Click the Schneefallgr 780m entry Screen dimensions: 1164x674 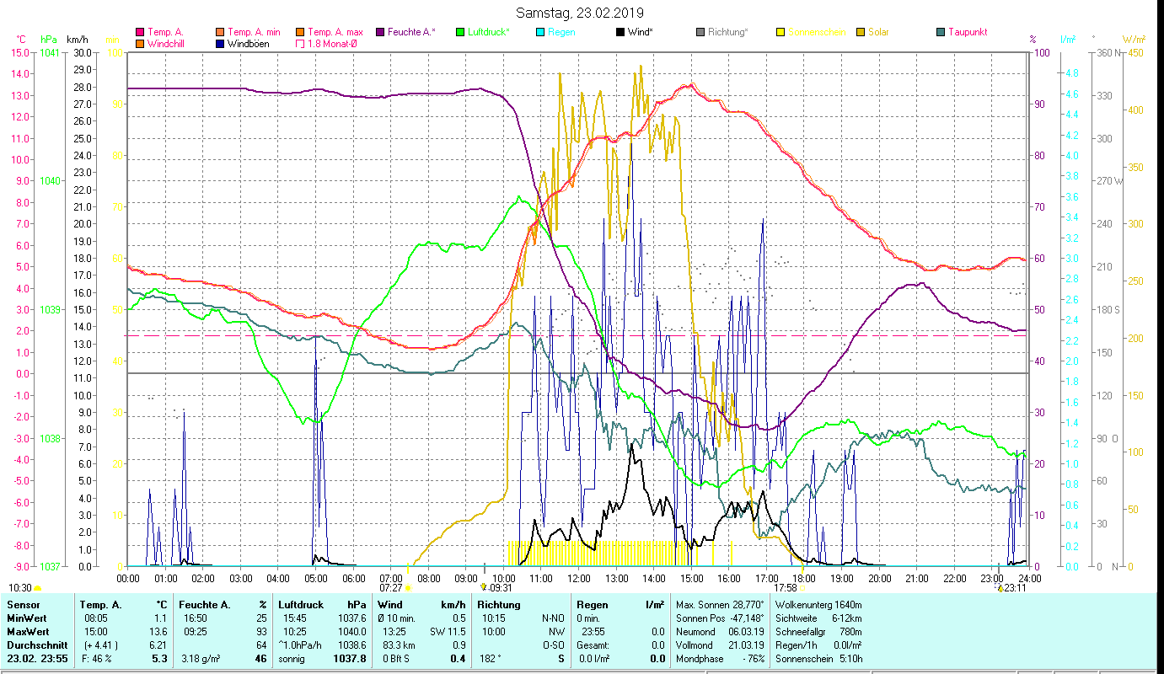[818, 632]
